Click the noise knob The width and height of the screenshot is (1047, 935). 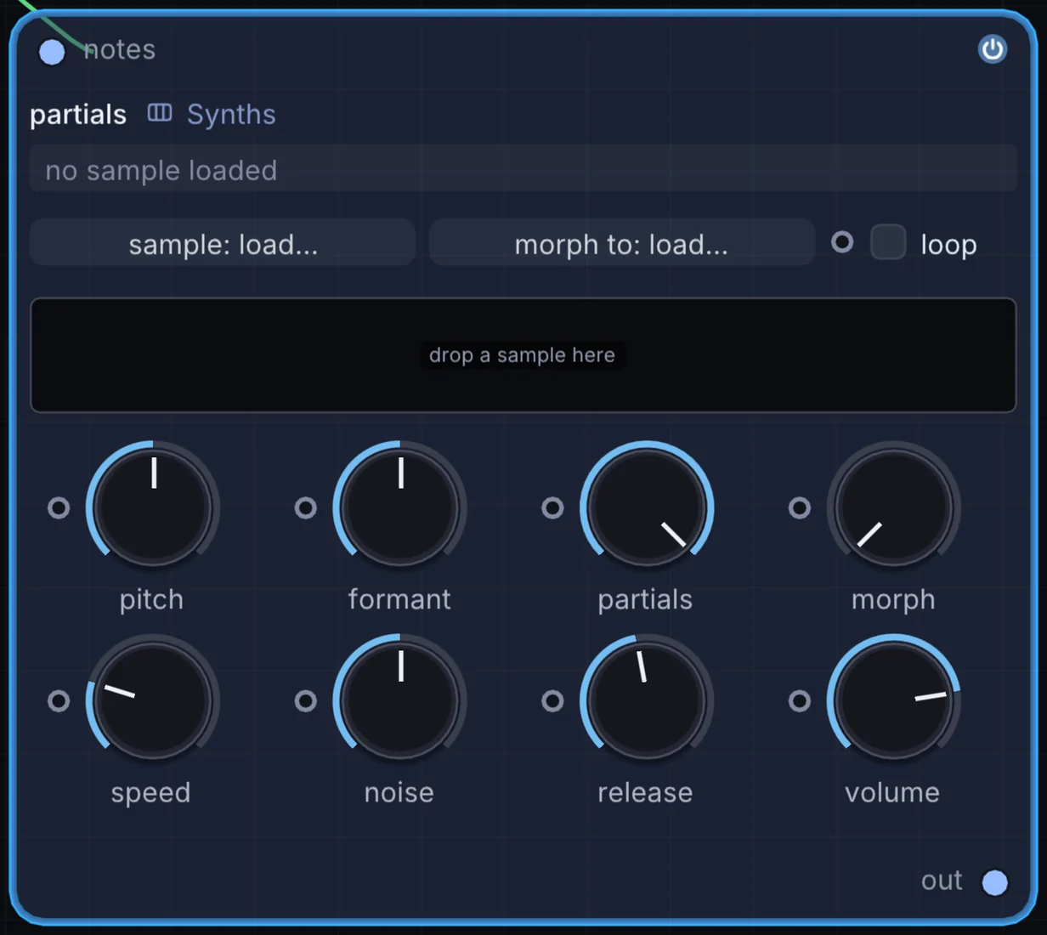tap(399, 700)
